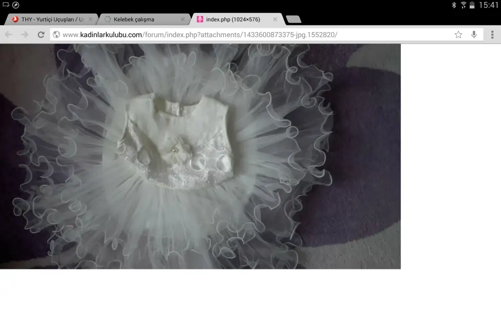The image size is (501, 313).
Task: Click the pink index.php tab favicon
Action: 200,20
